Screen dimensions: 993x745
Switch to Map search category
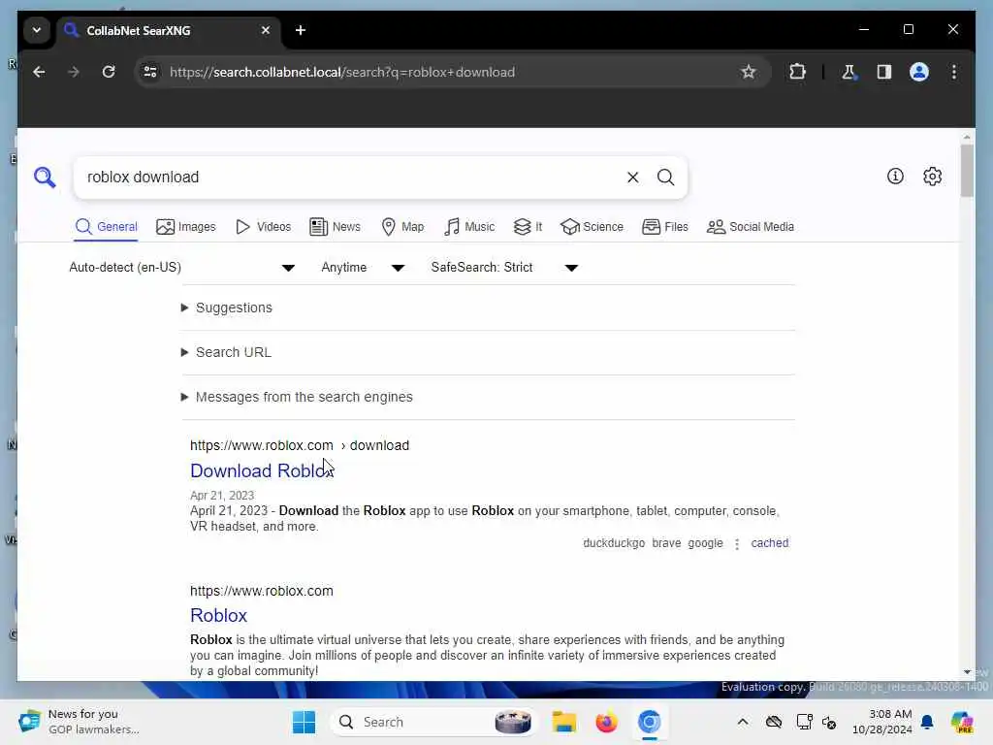(402, 227)
